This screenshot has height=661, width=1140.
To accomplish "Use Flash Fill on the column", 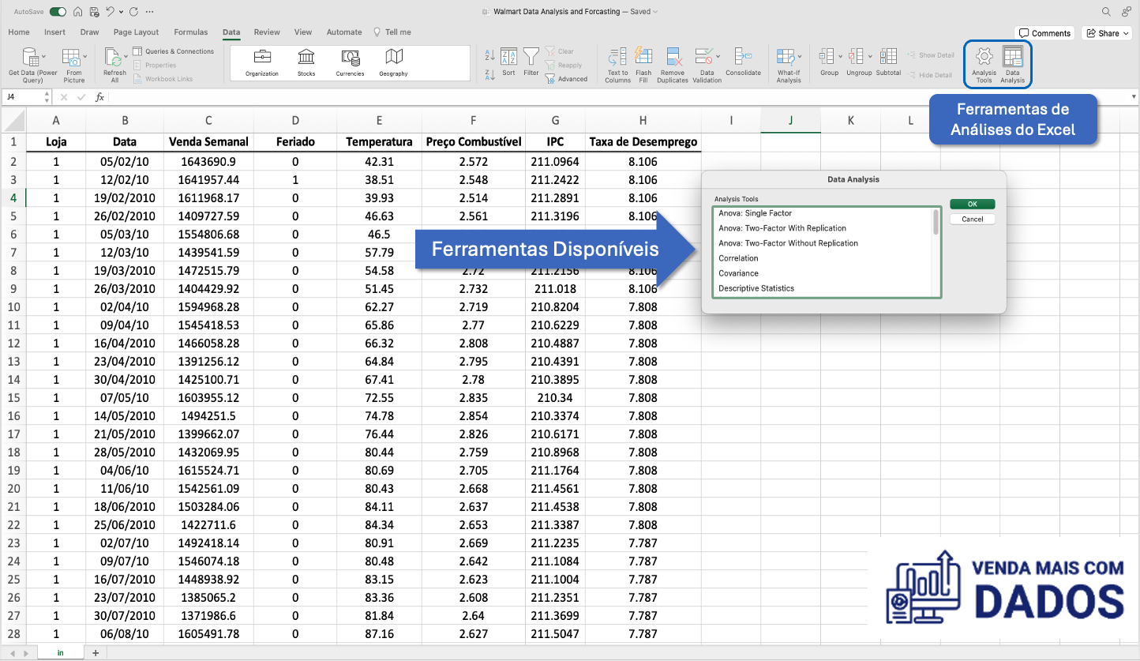I will (643, 64).
